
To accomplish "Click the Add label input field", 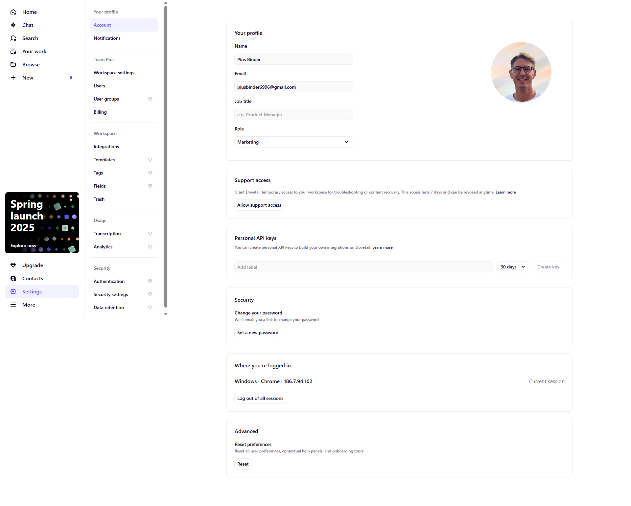I will point(363,267).
